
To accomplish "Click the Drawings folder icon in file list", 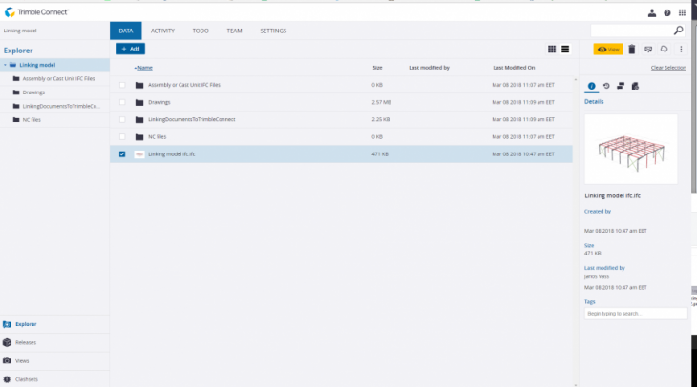I will [x=139, y=102].
